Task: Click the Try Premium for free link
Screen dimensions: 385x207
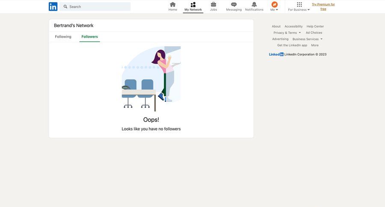Action: [x=323, y=6]
